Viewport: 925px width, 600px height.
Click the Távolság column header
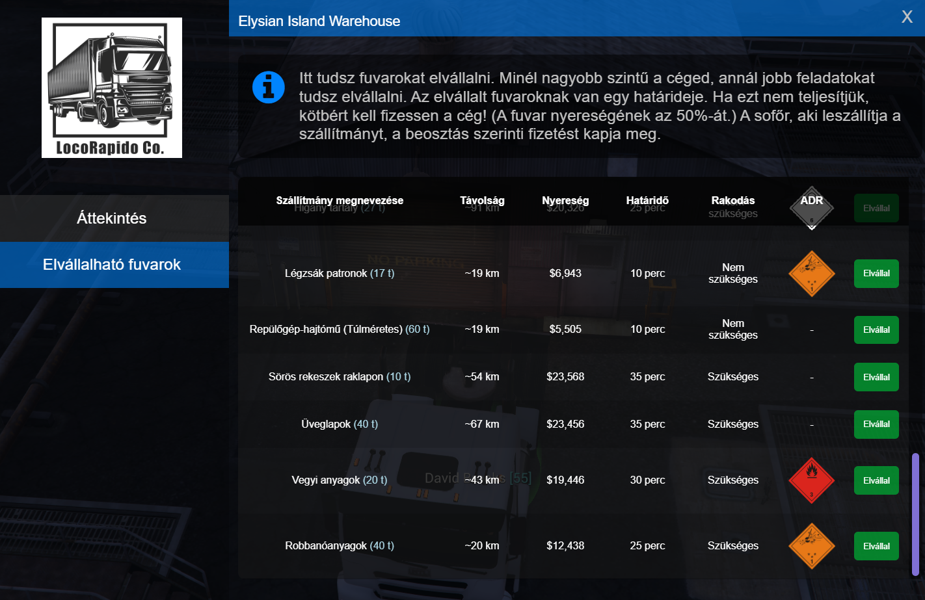click(x=482, y=200)
